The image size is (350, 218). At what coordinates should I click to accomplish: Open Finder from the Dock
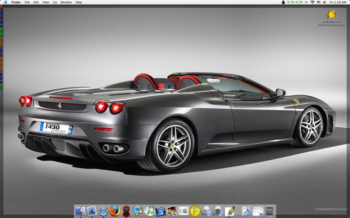point(80,211)
